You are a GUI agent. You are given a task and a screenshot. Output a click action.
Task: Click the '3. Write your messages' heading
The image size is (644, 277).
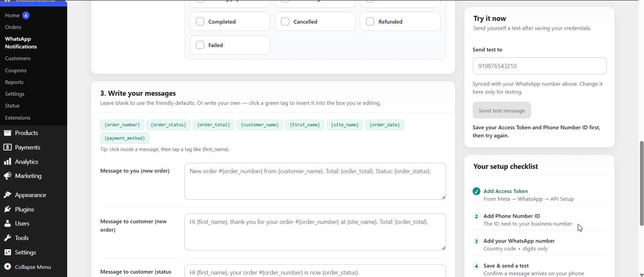tap(138, 93)
